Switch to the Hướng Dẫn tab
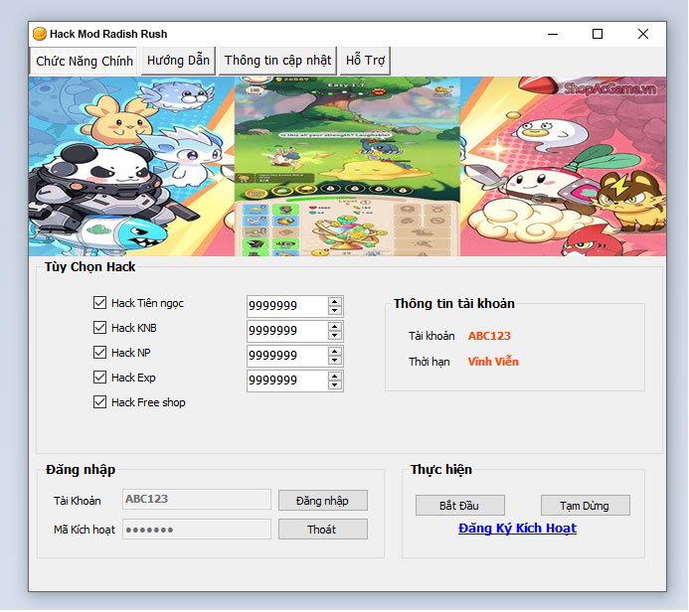The image size is (689, 612). [178, 61]
